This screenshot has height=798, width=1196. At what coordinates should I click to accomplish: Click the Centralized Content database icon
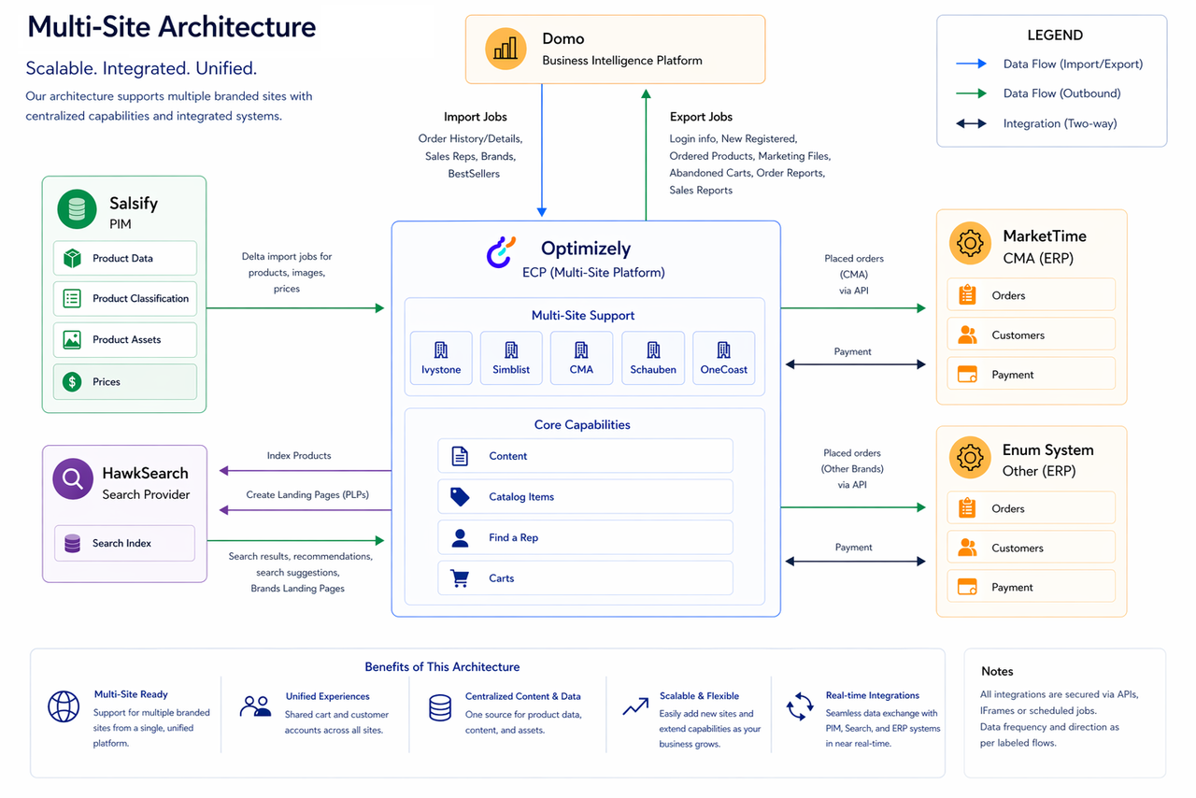[x=440, y=707]
